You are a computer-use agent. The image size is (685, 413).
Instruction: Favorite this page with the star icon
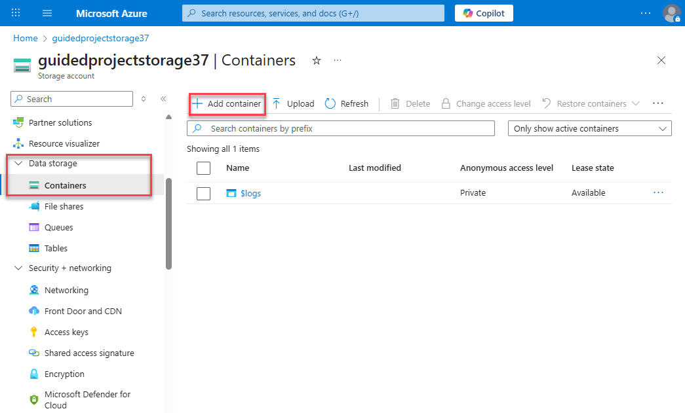(x=317, y=61)
